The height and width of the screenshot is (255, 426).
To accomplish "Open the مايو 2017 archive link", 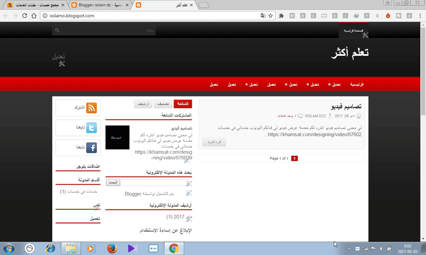I will point(179,217).
